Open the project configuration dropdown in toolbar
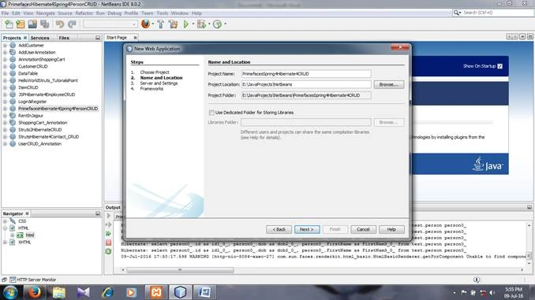535x300 pixels. point(110,24)
